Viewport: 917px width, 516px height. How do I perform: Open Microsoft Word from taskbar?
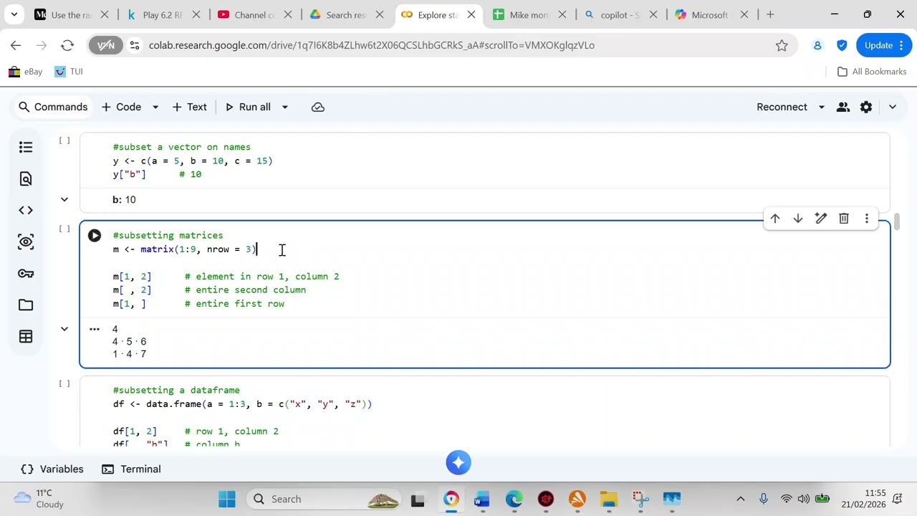481,499
